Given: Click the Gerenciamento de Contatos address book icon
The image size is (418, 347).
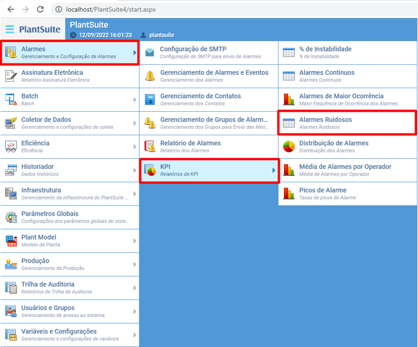Looking at the screenshot, I should coord(150,99).
